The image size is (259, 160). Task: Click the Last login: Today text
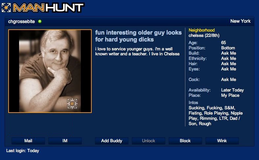[x=23, y=151]
